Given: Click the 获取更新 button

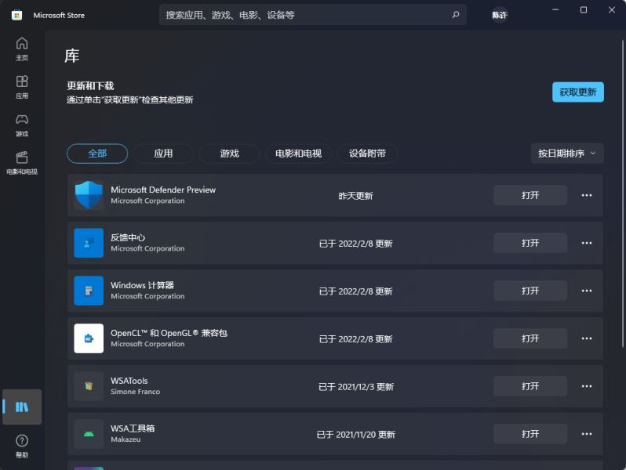Looking at the screenshot, I should coord(577,92).
